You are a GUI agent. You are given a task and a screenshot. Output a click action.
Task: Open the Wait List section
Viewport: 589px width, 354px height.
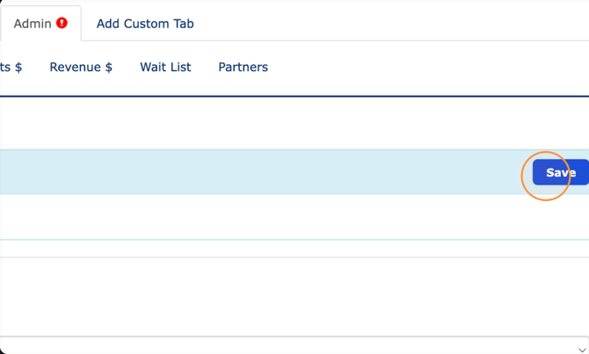[x=165, y=67]
